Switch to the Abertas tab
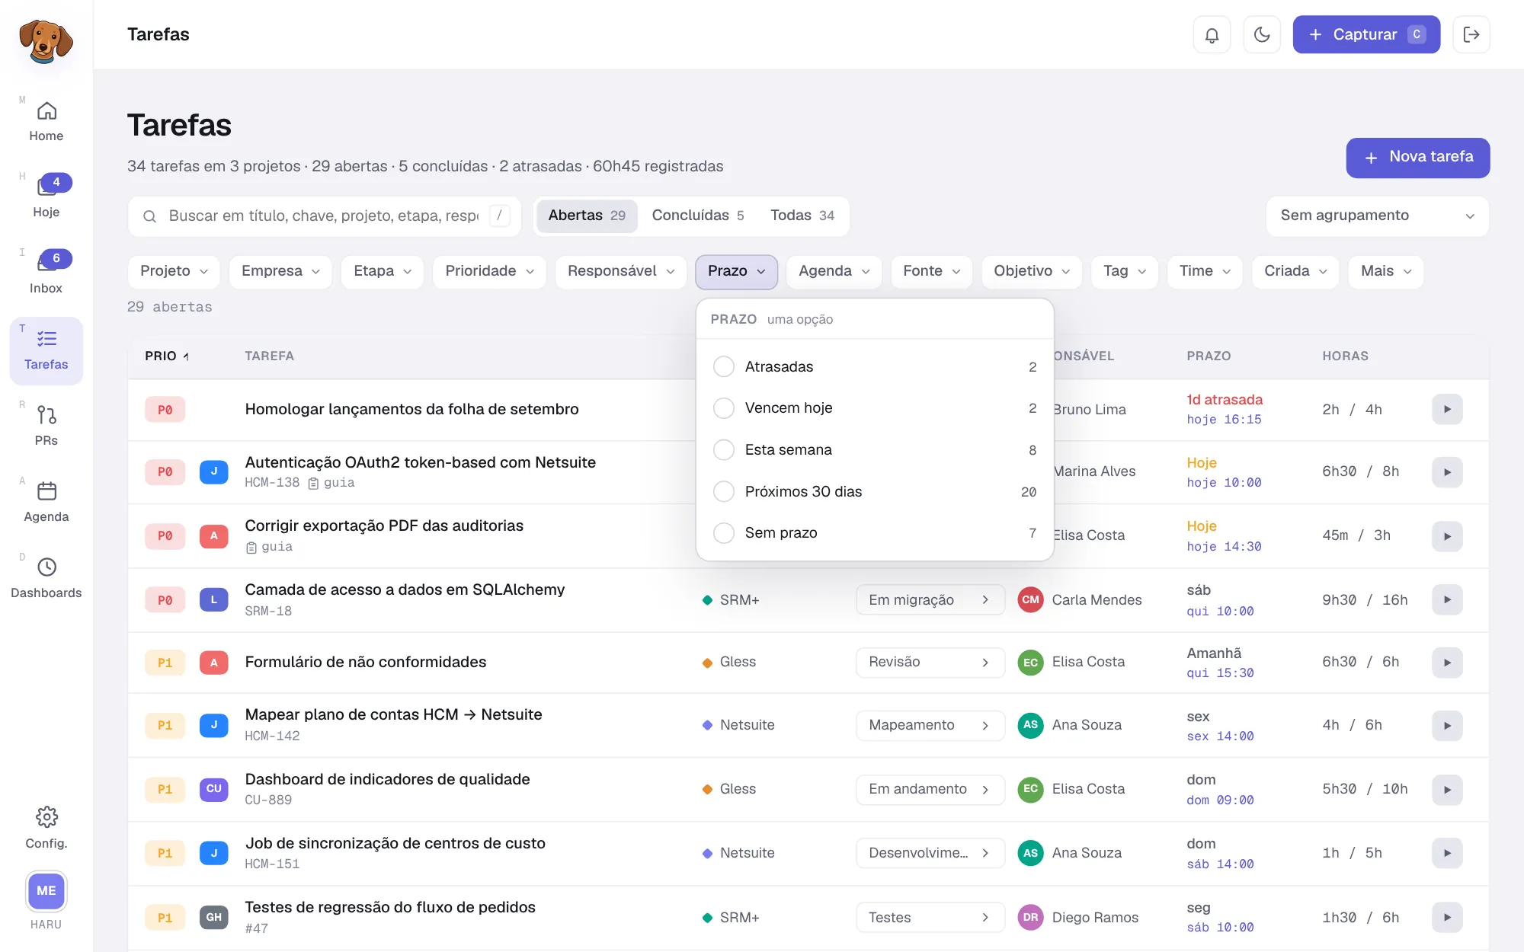 click(x=587, y=216)
